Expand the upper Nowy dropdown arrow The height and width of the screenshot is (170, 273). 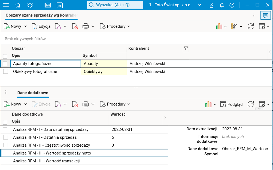coord(26,26)
